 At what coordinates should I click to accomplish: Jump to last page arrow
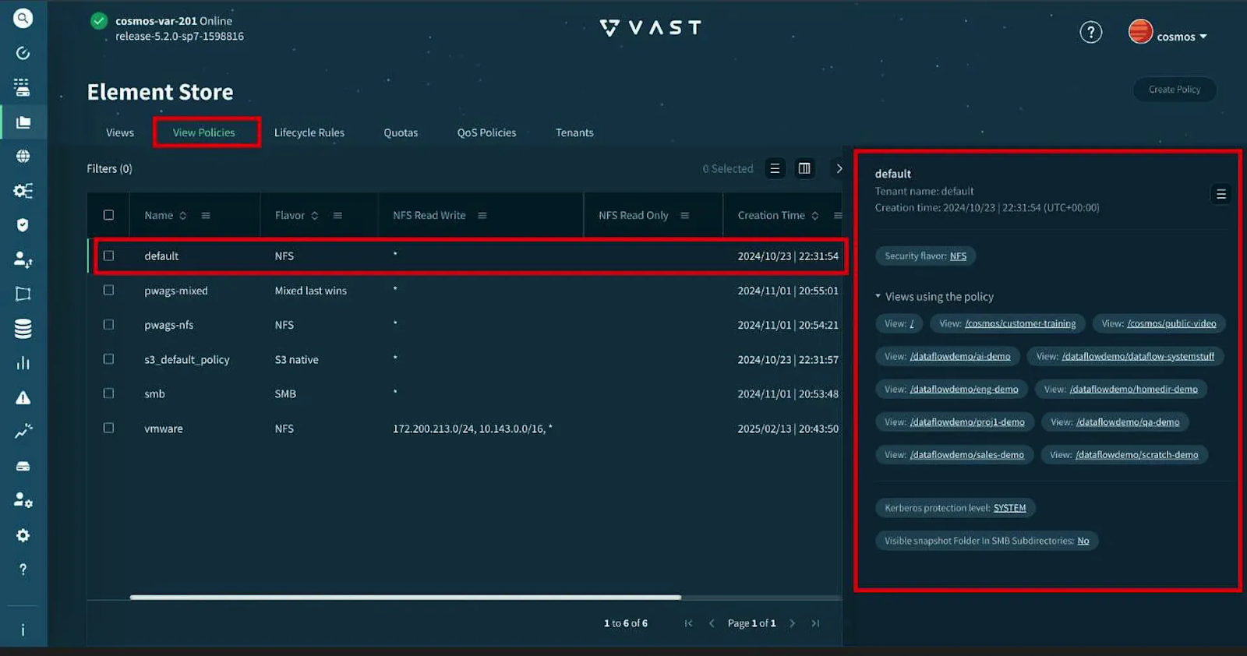coord(815,623)
